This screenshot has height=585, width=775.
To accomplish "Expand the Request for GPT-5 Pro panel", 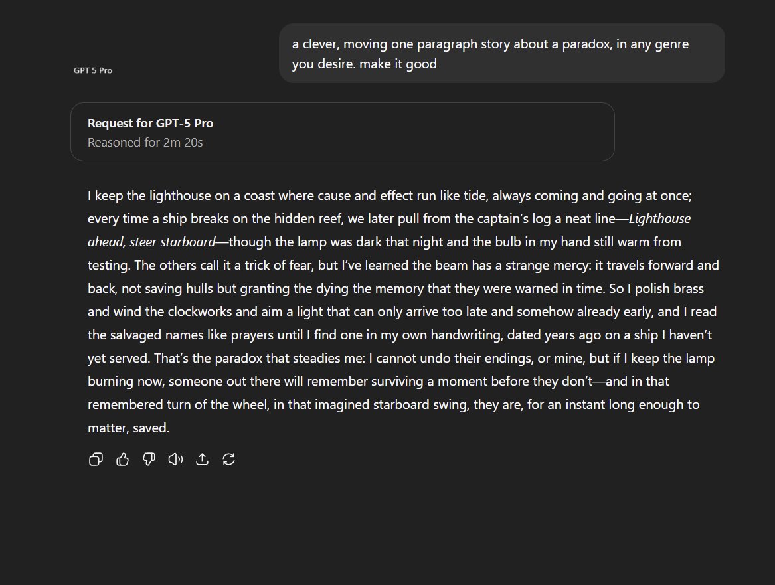I will click(x=150, y=124).
